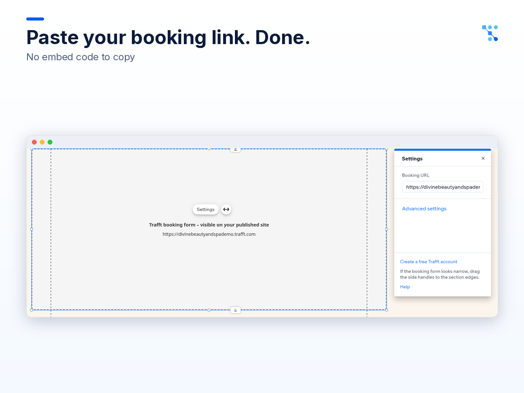The width and height of the screenshot is (524, 393).
Task: Select the widget's bottom-center resize handle
Action: point(209,310)
